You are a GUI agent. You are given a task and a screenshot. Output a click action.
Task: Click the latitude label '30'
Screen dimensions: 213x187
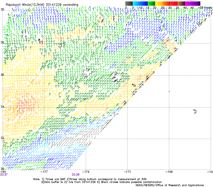point(2,9)
